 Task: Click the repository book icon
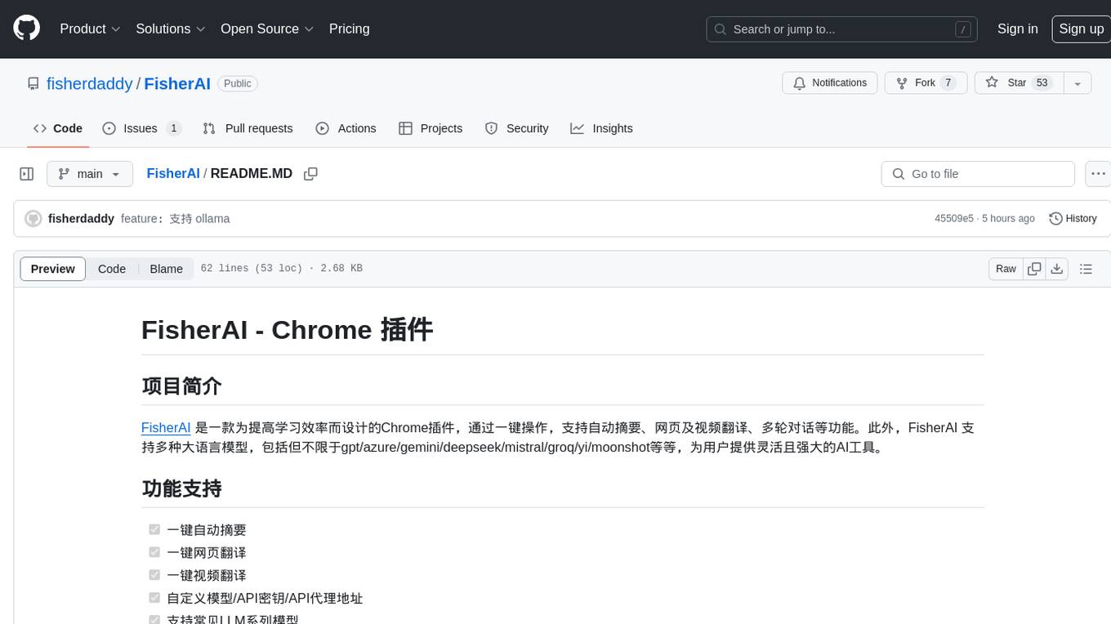click(x=33, y=83)
